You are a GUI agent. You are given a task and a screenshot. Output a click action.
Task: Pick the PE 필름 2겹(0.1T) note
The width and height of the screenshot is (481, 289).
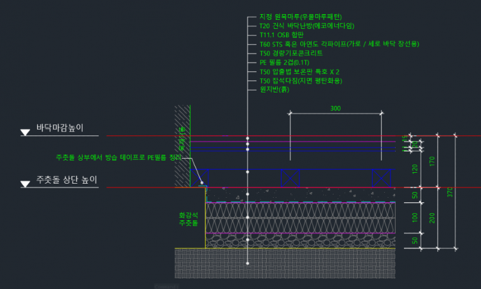284,62
